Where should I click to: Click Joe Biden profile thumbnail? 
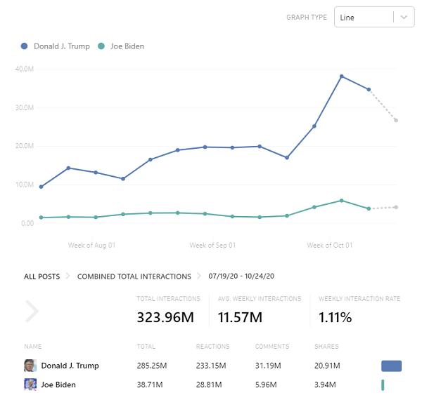pyautogui.click(x=30, y=385)
